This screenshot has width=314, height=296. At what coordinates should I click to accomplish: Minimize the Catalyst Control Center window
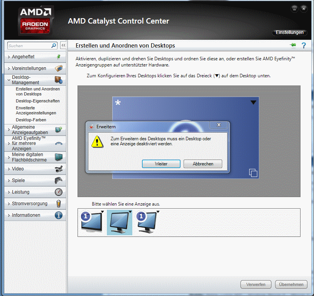294,9
